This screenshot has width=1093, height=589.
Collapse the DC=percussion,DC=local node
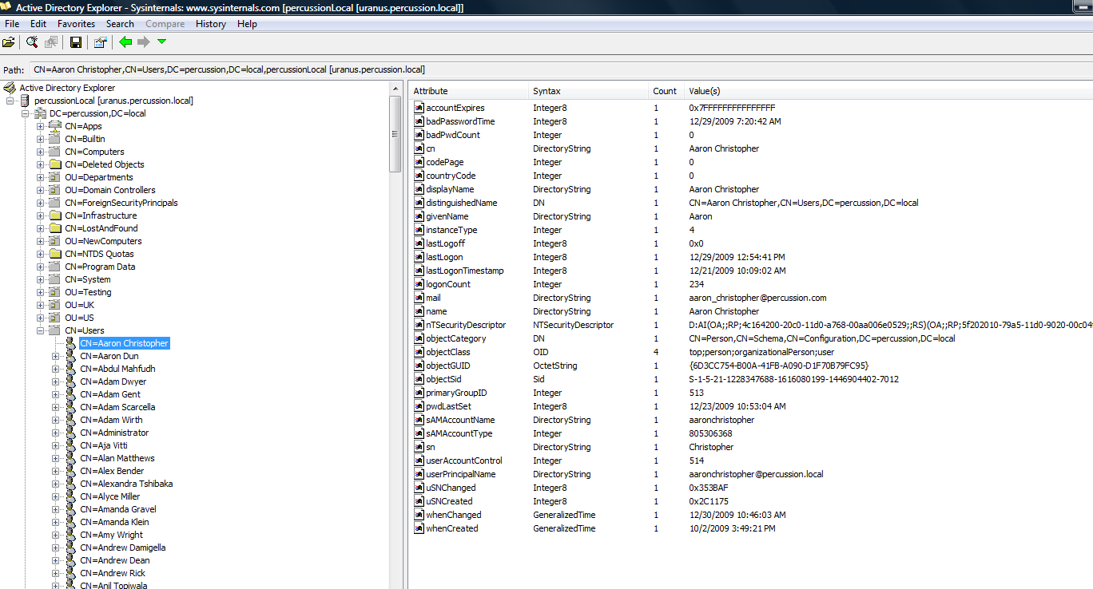26,113
